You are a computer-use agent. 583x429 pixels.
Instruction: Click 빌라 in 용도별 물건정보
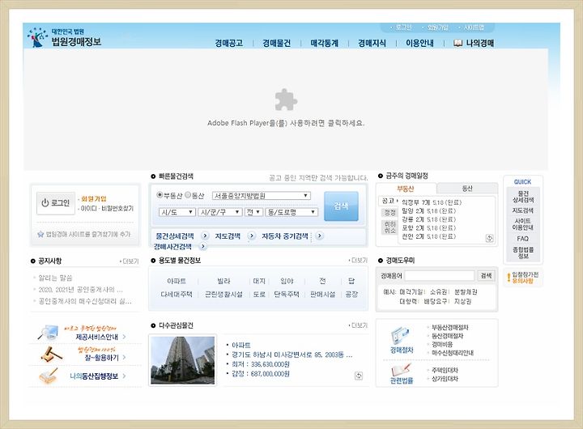point(223,282)
